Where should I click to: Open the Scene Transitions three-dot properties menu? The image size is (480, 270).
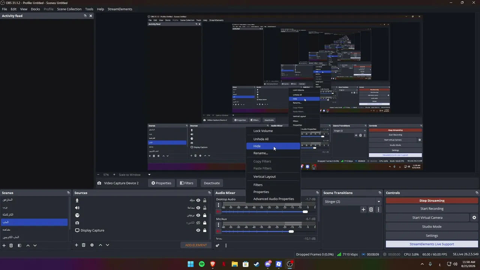tap(378, 210)
